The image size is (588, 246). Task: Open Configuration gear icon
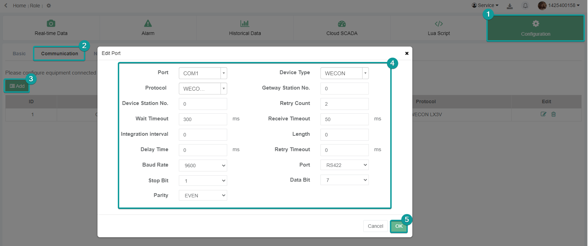536,23
